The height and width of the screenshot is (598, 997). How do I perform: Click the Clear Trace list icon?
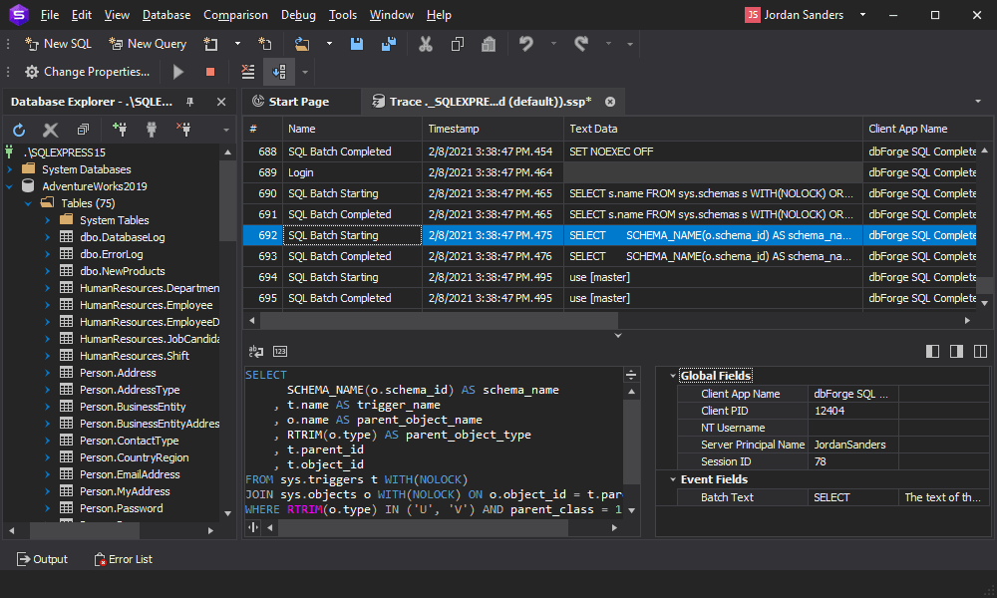pos(248,72)
